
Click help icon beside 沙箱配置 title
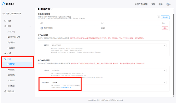click(x=52, y=9)
